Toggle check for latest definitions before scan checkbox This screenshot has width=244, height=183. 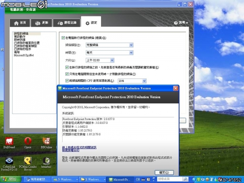(x=67, y=67)
